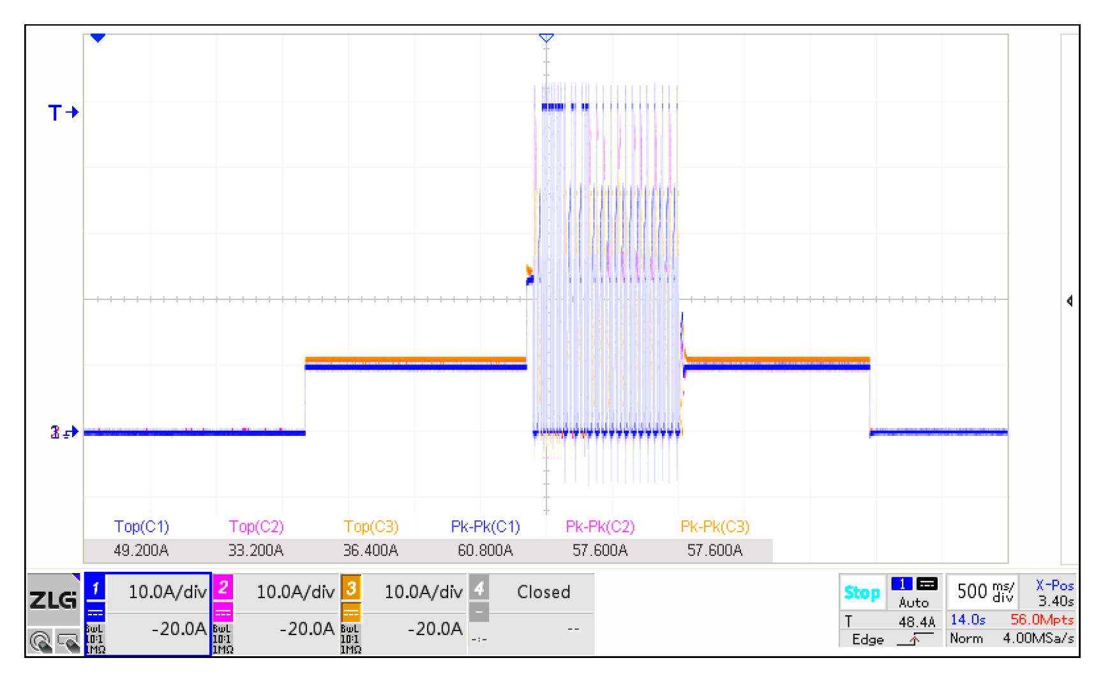
Task: Click the T trigger level marker arrow
Action: point(63,113)
